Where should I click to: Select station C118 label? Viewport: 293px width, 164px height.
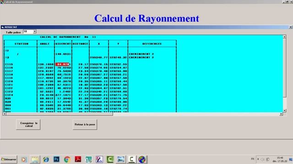(x=9, y=75)
